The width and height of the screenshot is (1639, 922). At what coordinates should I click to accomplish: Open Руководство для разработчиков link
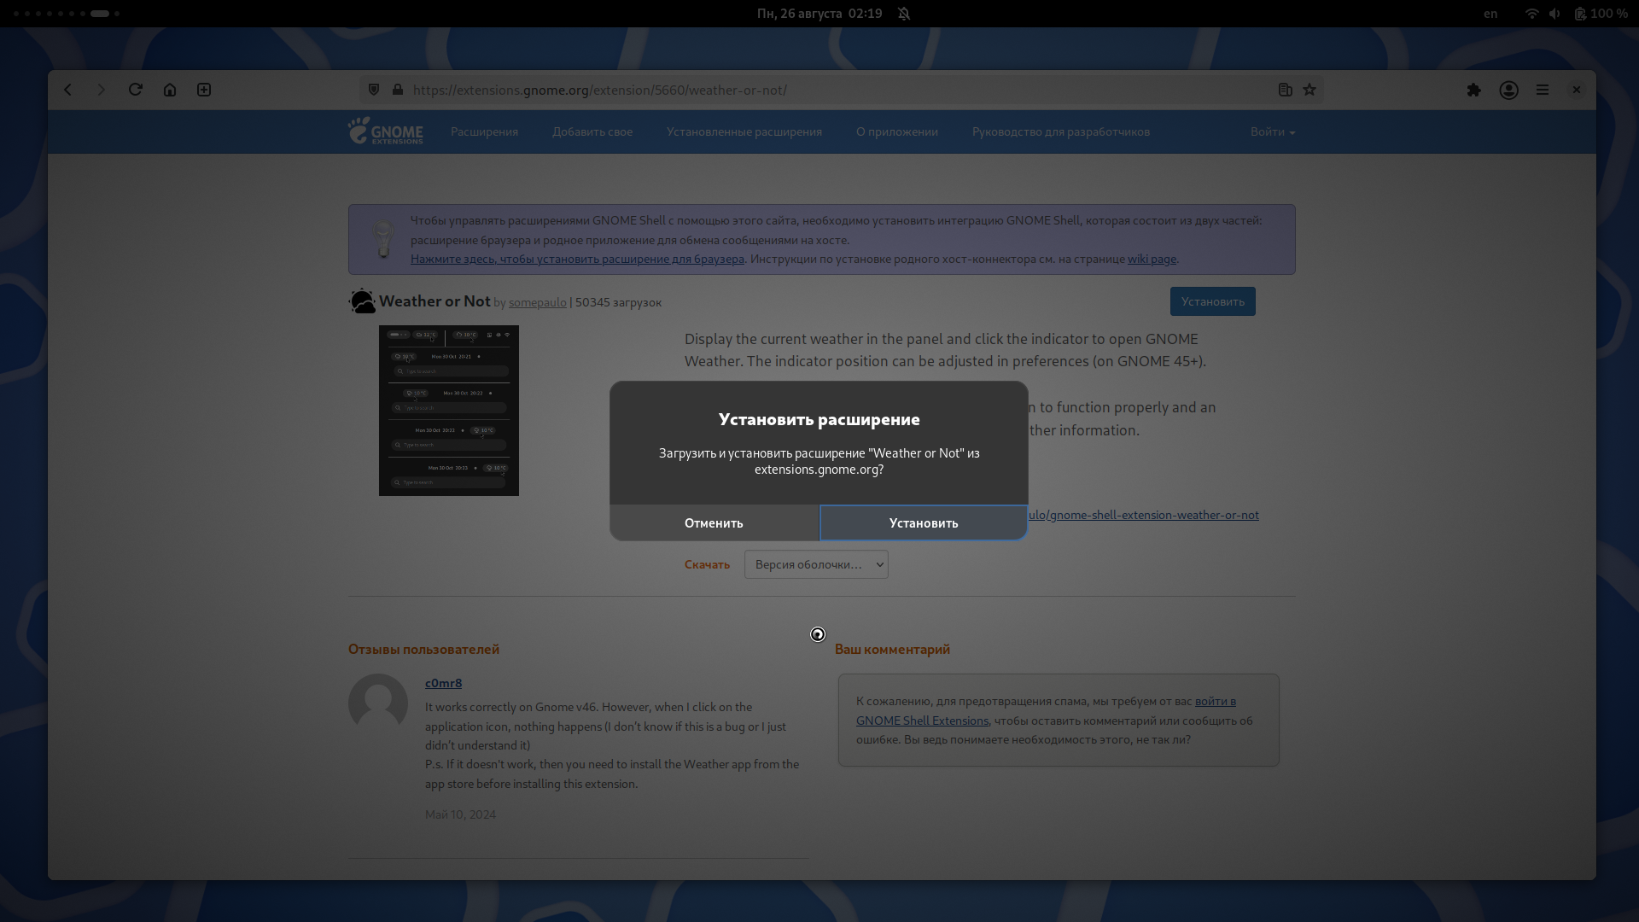pos(1061,131)
